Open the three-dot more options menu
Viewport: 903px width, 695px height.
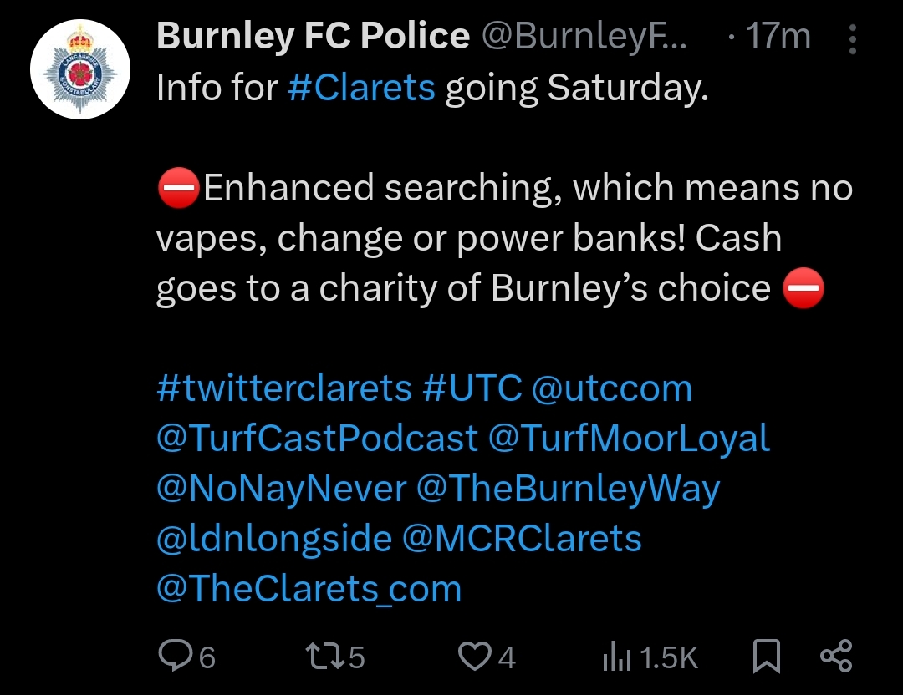(x=852, y=39)
